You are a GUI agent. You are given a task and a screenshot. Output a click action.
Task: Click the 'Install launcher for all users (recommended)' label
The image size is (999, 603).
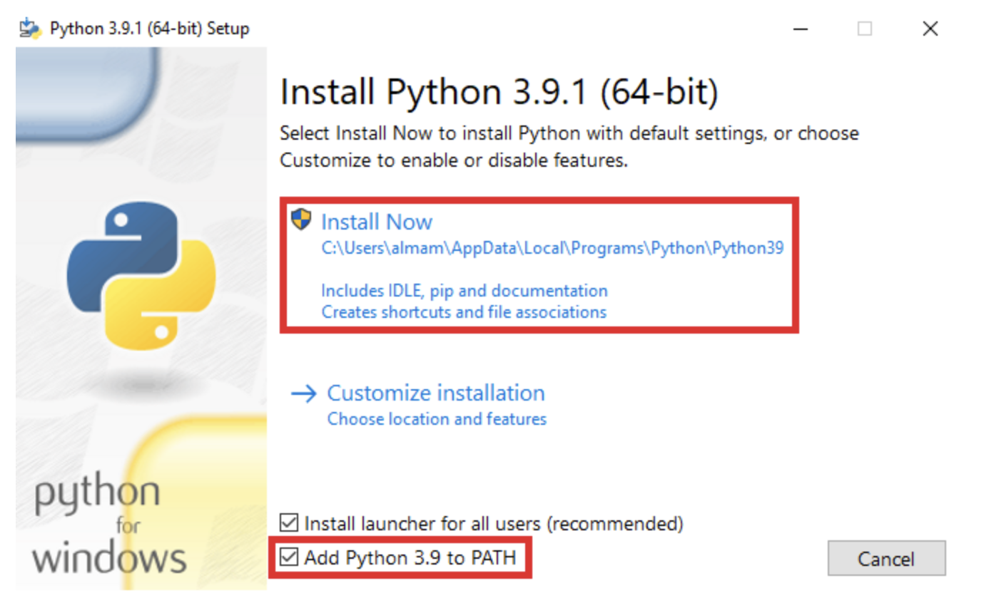coord(494,524)
